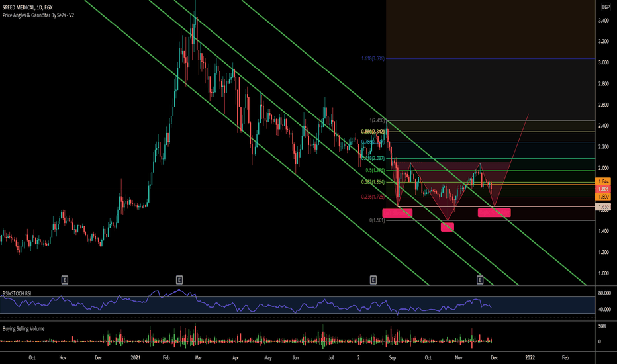Click the red 1.801 current price label

pyautogui.click(x=603, y=189)
